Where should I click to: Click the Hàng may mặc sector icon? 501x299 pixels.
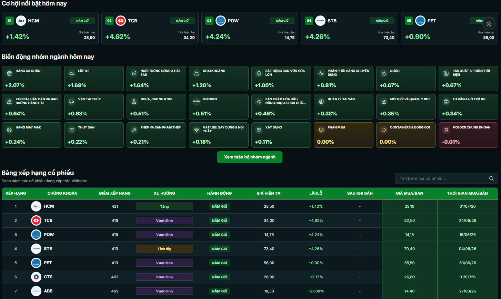[x=9, y=130]
